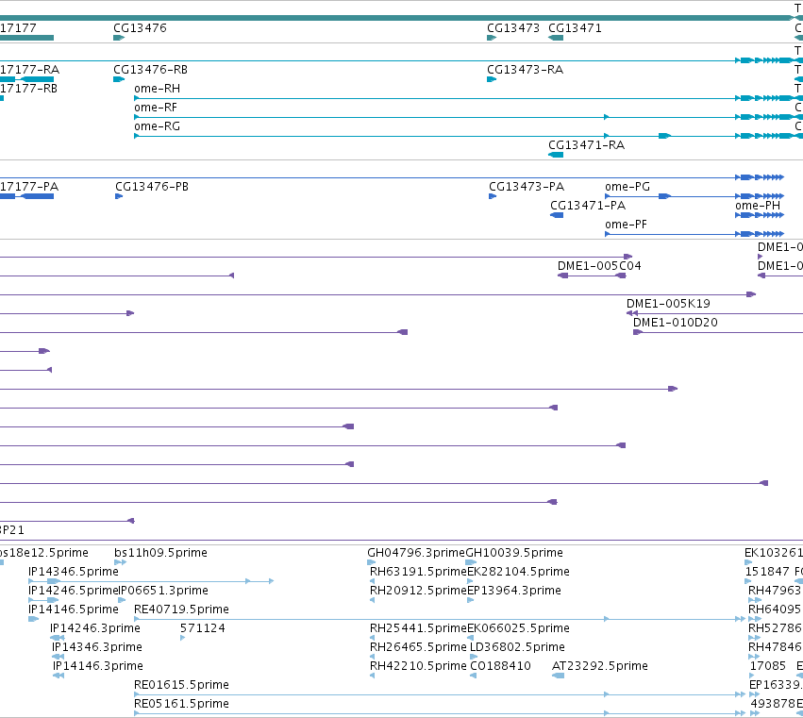The image size is (803, 718).
Task: Select the RH26465.5prime EST label
Action: click(x=418, y=647)
